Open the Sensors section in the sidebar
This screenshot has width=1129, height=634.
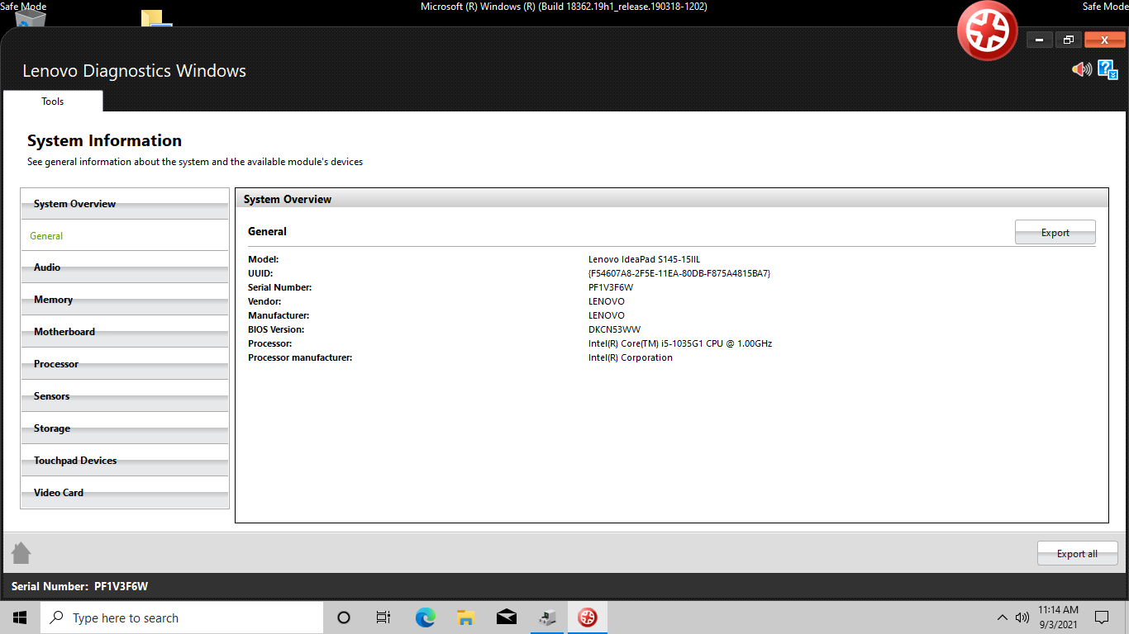pyautogui.click(x=125, y=396)
